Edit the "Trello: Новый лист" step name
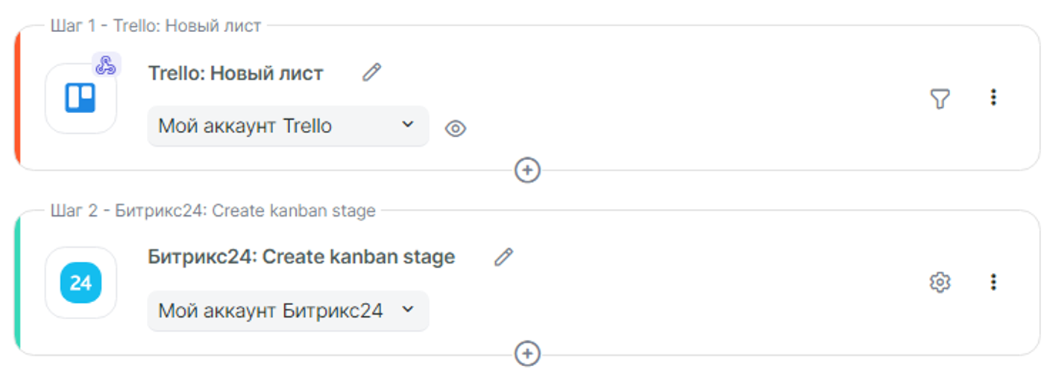The image size is (1059, 381). pyautogui.click(x=371, y=72)
